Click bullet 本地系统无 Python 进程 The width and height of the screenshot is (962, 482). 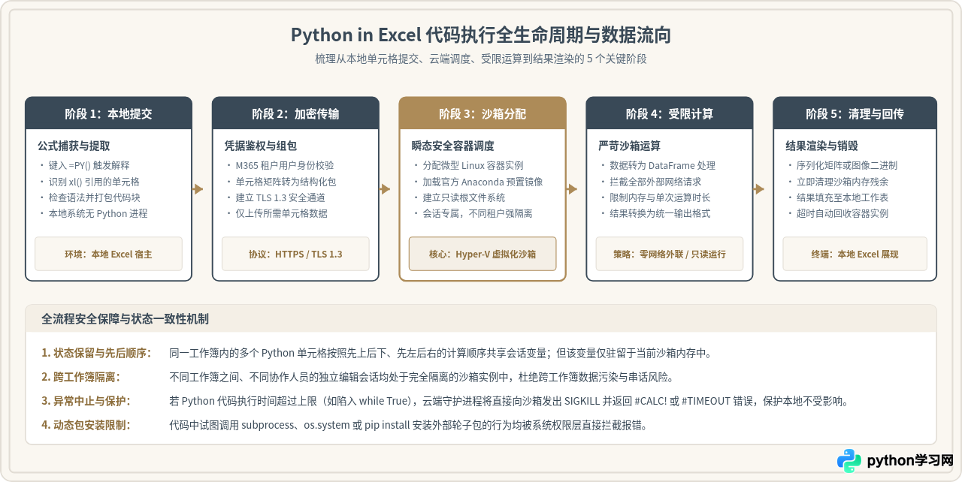click(x=98, y=213)
